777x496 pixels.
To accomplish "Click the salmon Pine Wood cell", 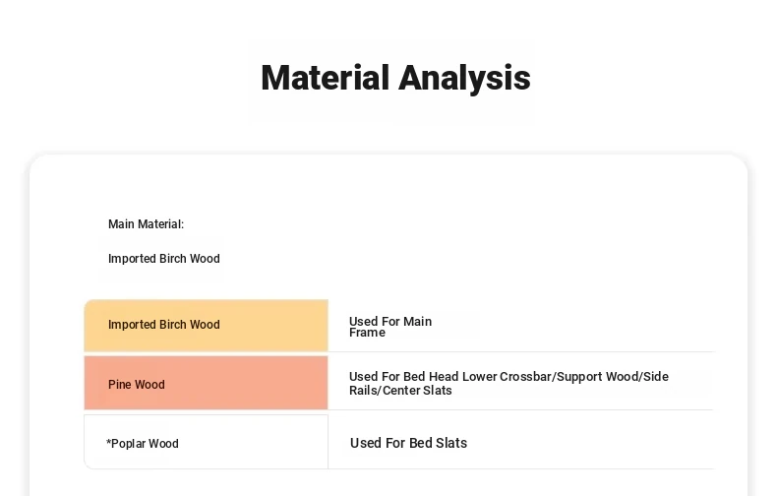I will 207,383.
